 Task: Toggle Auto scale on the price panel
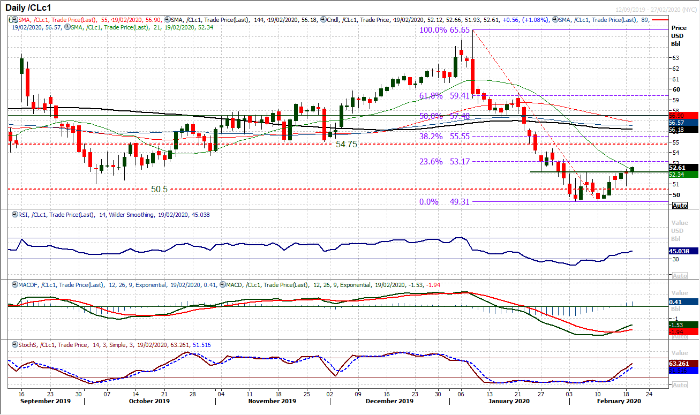point(680,206)
